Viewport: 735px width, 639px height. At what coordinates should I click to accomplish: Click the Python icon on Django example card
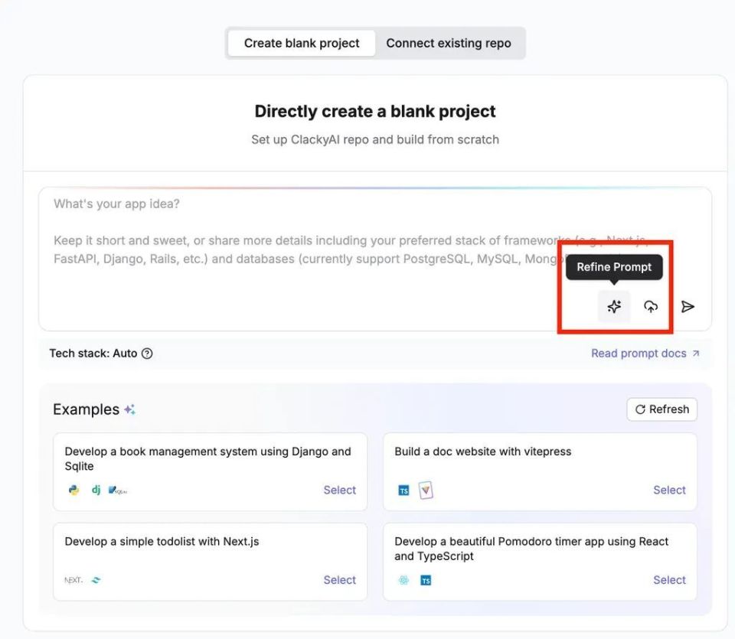coord(73,490)
